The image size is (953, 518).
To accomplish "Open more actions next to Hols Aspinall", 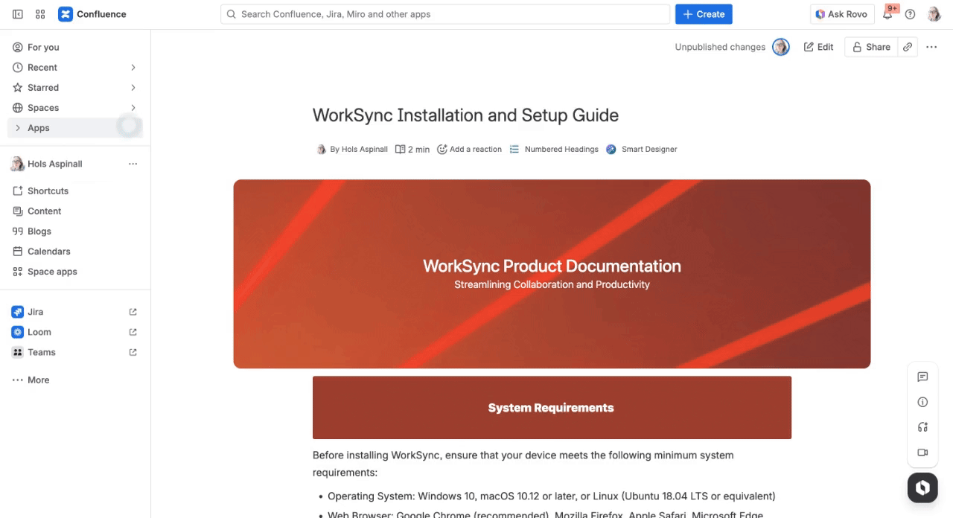I will [133, 164].
